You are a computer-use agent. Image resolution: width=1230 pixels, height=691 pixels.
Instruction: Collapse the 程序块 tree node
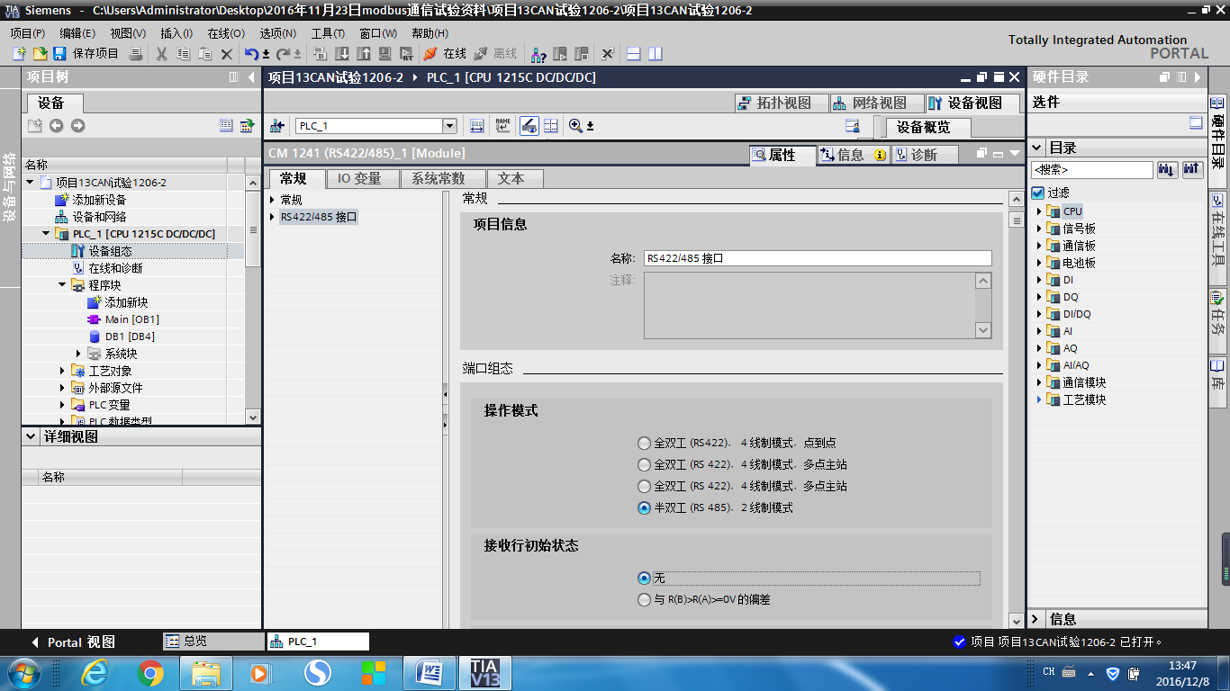coord(62,285)
